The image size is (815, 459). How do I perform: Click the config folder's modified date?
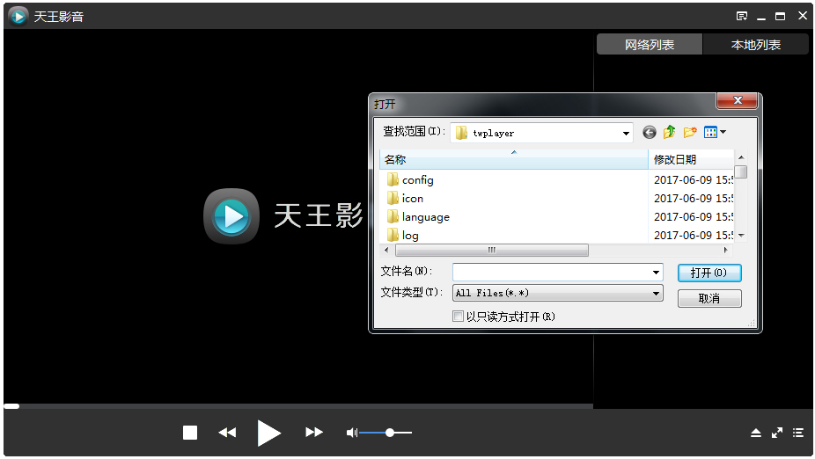click(693, 180)
